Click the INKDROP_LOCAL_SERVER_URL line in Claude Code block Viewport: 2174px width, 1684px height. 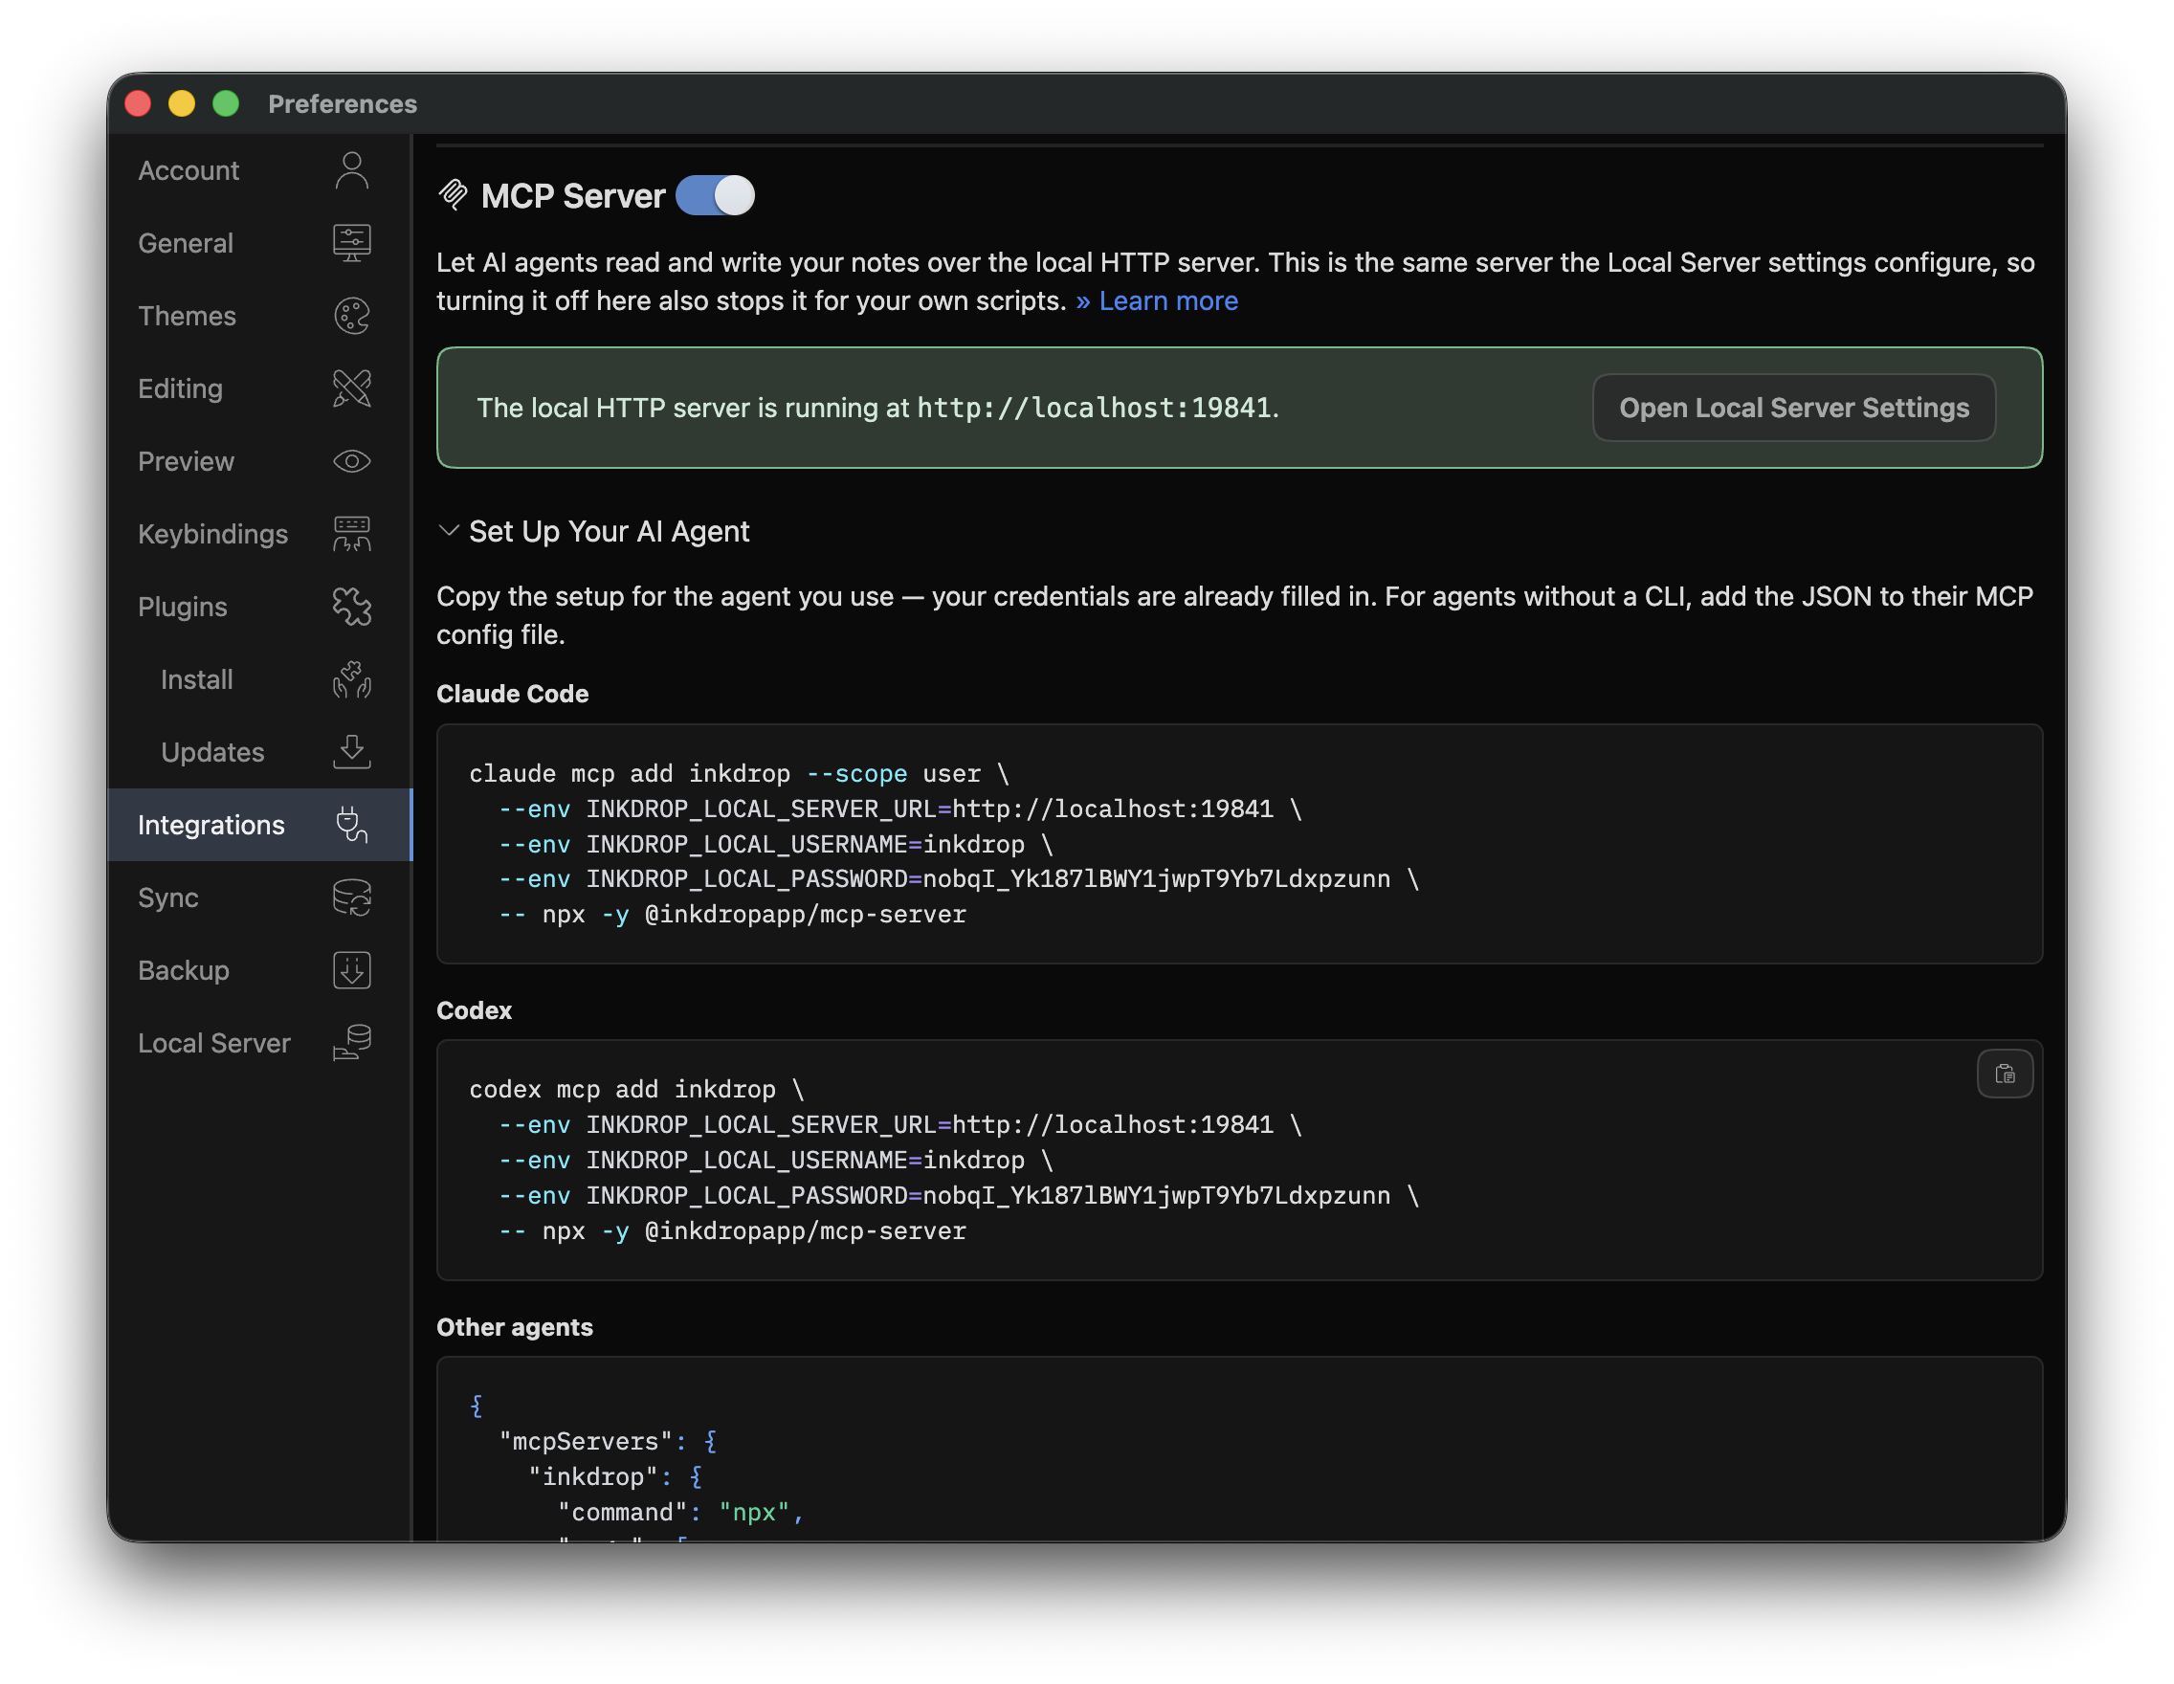[899, 809]
